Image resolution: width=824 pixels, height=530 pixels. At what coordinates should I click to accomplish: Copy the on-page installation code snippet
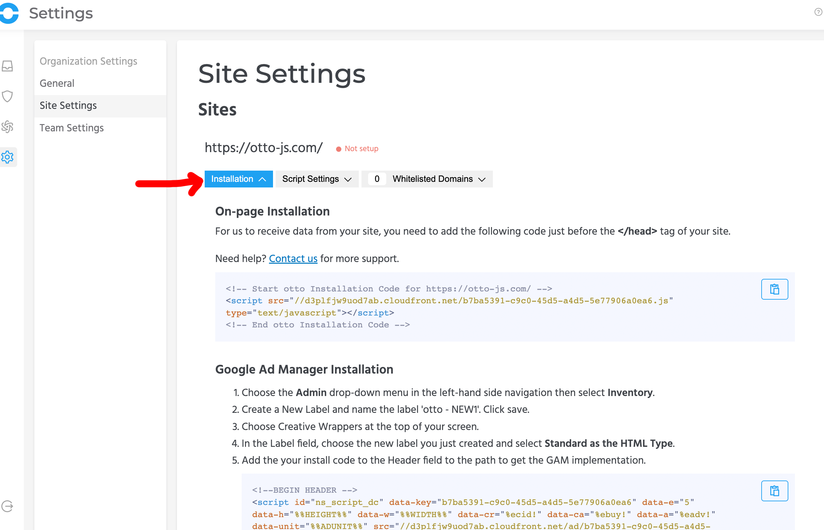(x=774, y=289)
